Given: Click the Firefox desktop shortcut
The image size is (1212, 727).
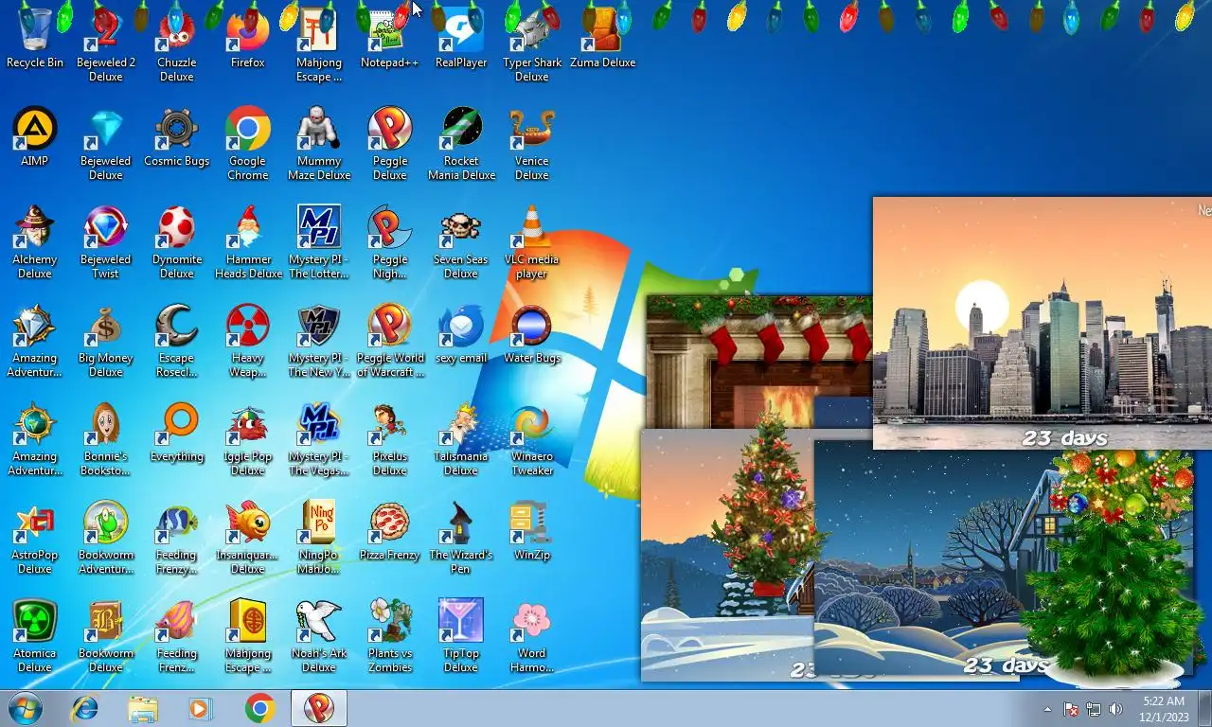Looking at the screenshot, I should pos(248,38).
